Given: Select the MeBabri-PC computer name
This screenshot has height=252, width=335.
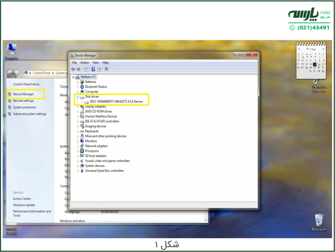Looking at the screenshot, I should pyautogui.click(x=88, y=77).
